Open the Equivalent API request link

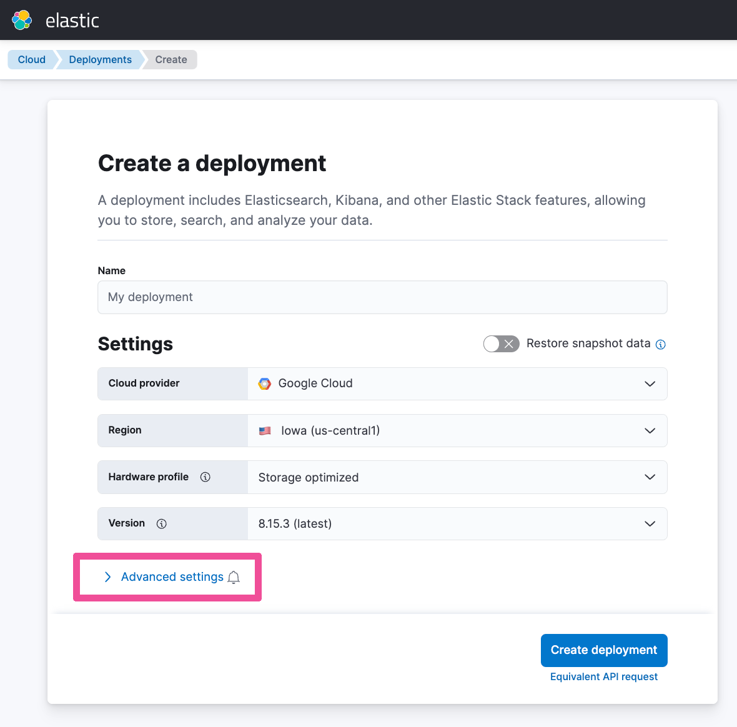(x=604, y=676)
